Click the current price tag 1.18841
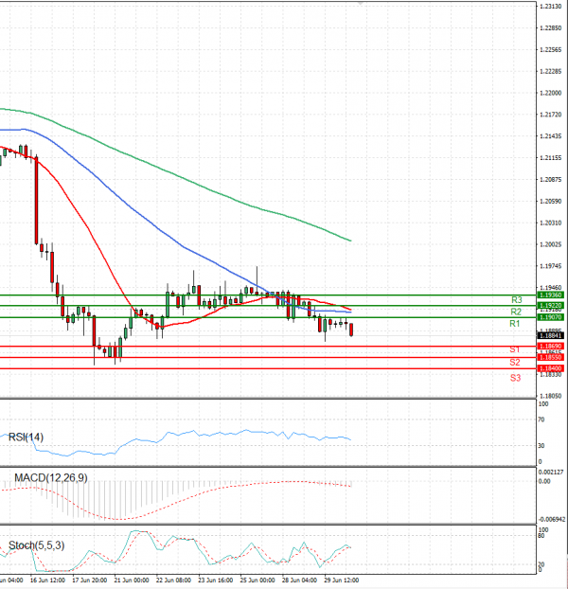The width and height of the screenshot is (568, 589). click(550, 336)
